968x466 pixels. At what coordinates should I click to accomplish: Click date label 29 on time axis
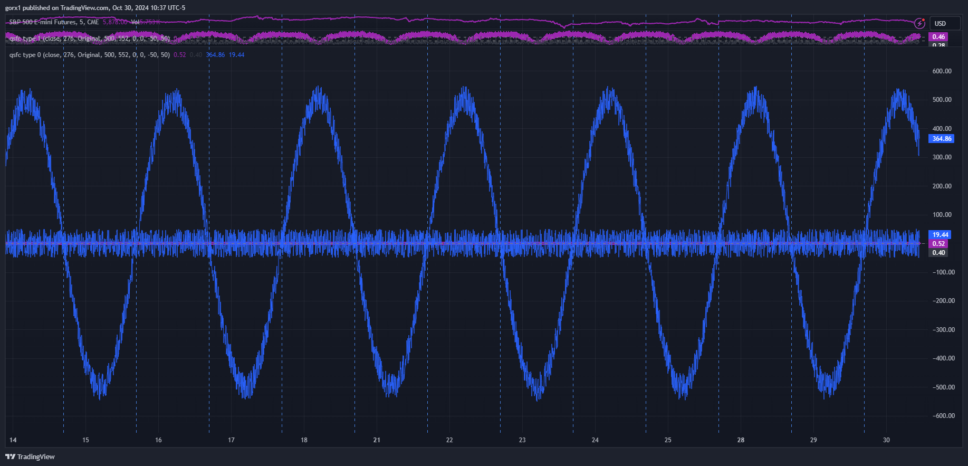813,440
